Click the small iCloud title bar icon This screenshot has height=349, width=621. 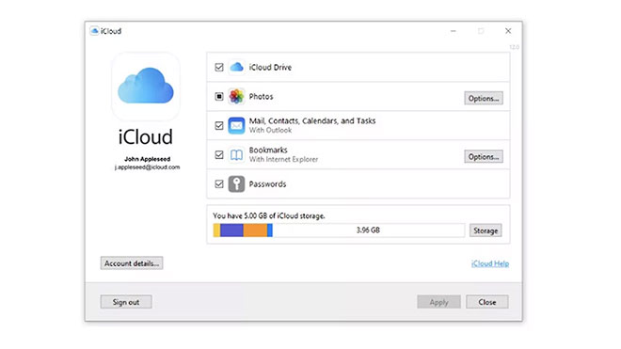tap(94, 31)
